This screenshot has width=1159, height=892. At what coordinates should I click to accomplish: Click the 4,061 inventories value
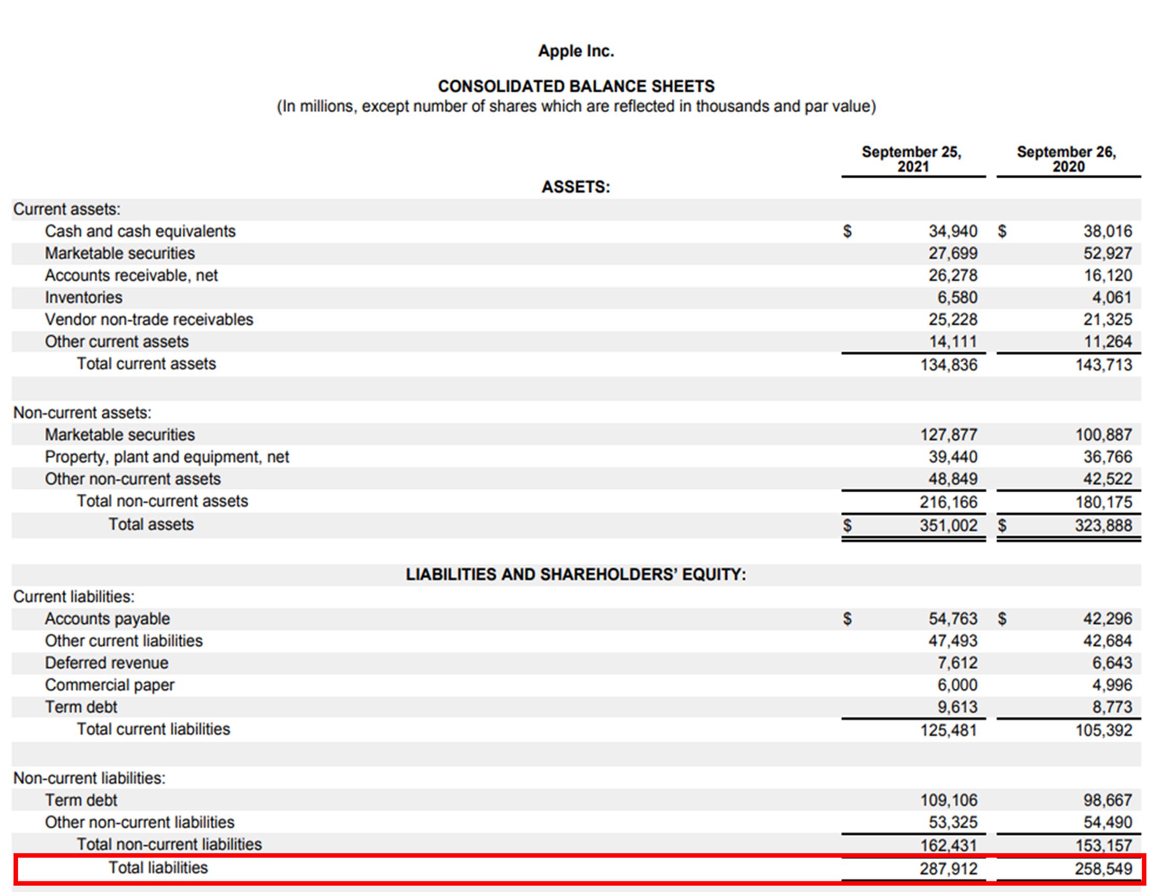1112,297
